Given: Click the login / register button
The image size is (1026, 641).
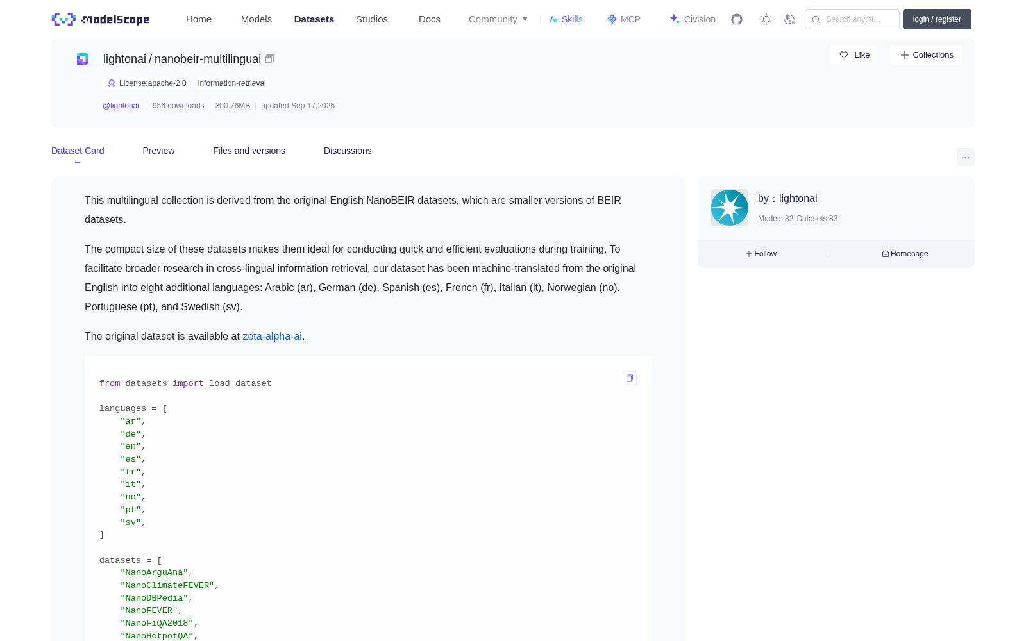Looking at the screenshot, I should tap(937, 19).
